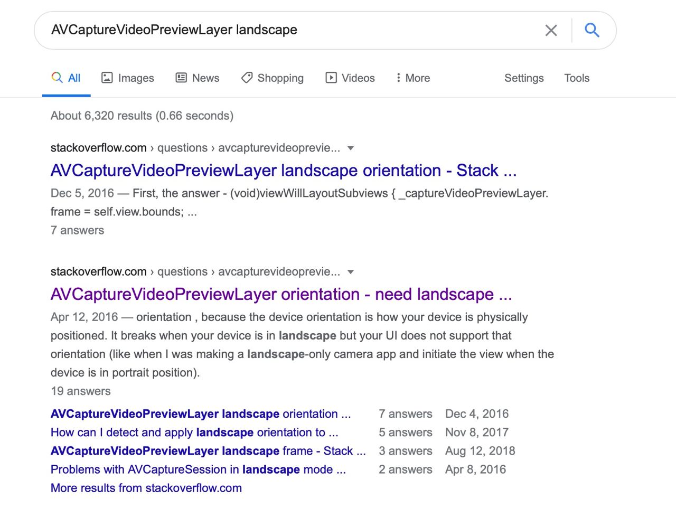Viewport: 676px width, 508px height.
Task: Open sublink with 7 answers from Dec 4, 2016
Action: pos(201,414)
